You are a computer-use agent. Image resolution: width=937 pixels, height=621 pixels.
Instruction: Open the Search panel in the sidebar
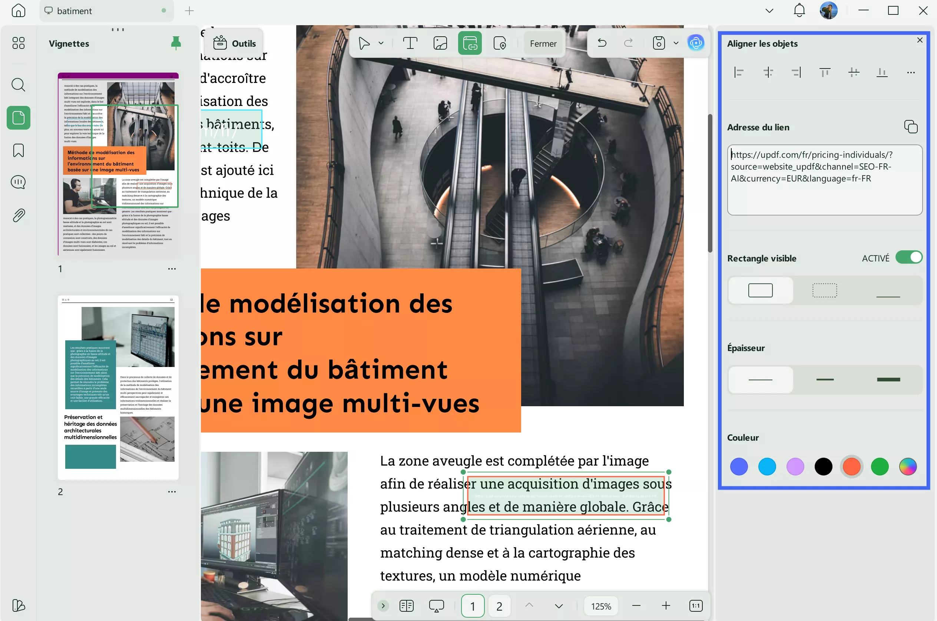(x=18, y=85)
